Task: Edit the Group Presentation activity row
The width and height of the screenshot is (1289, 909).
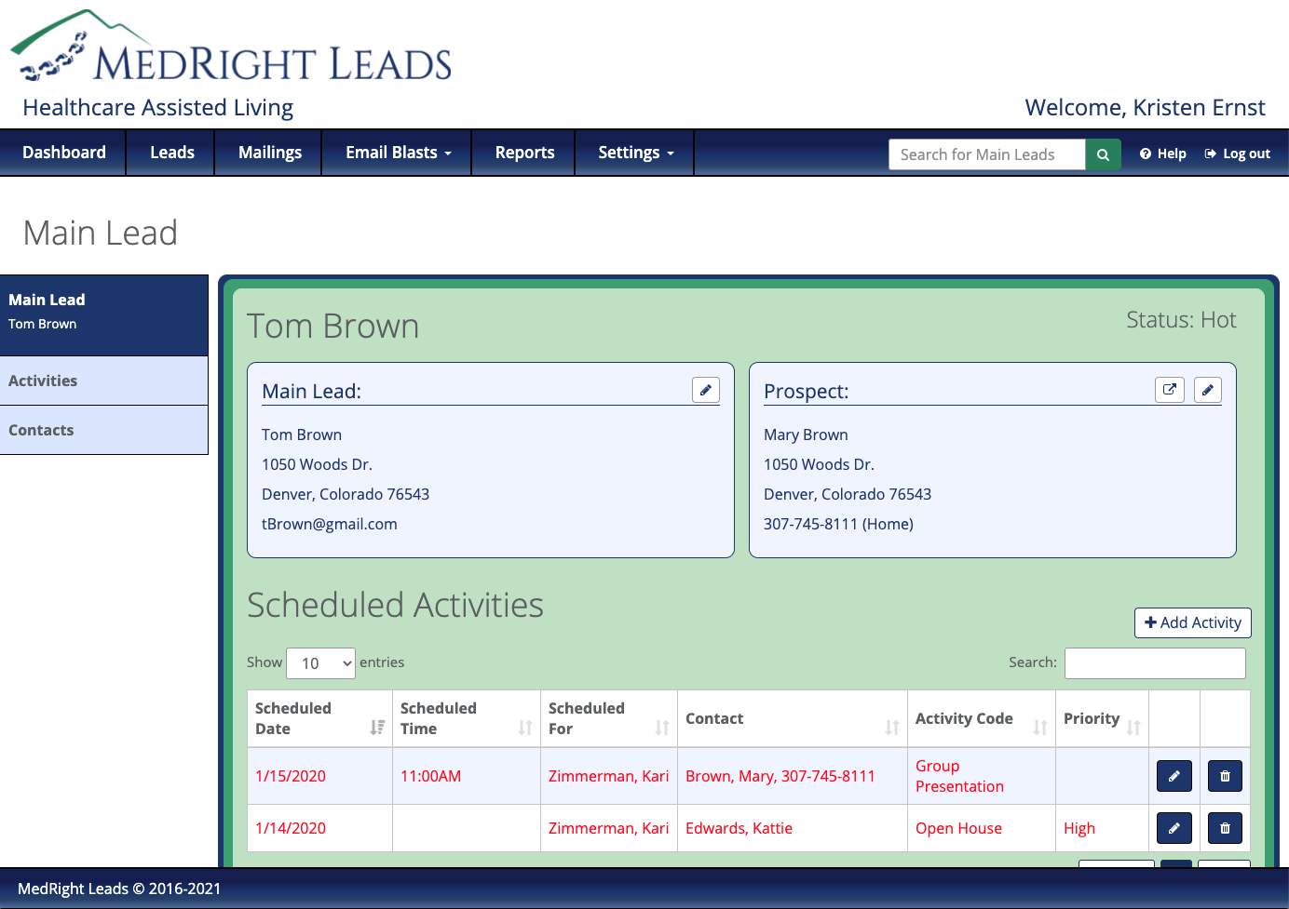Action: click(x=1174, y=776)
